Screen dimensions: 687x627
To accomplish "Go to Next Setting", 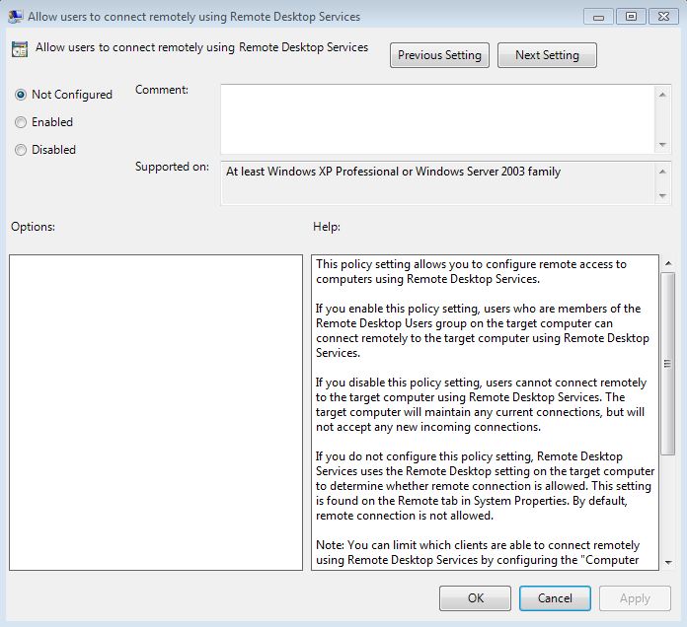I will (x=547, y=55).
